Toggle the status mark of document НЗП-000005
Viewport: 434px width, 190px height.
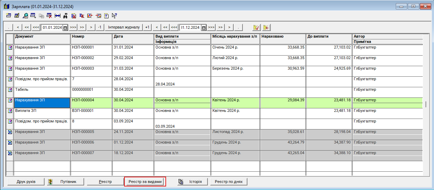point(10,132)
